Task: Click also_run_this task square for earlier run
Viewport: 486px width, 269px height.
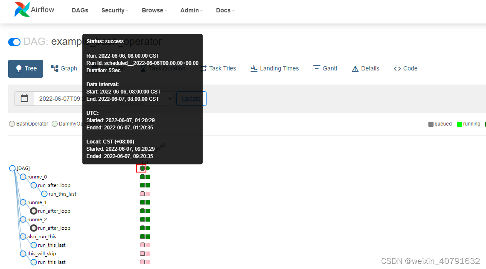Action: pos(142,237)
